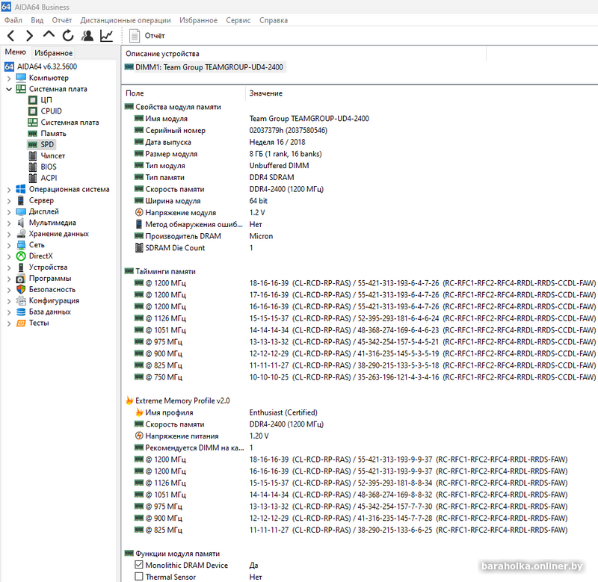Click the Операционная система Windows icon
Screen dimensions: 598x582
[21, 189]
